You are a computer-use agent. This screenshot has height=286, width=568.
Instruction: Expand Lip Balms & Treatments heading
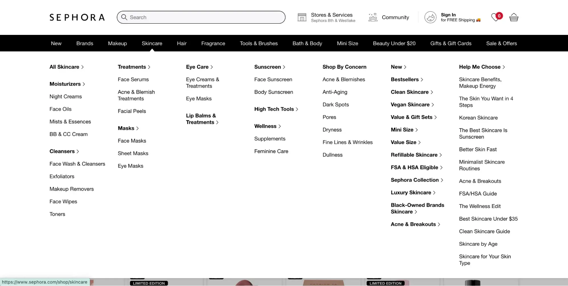202,119
